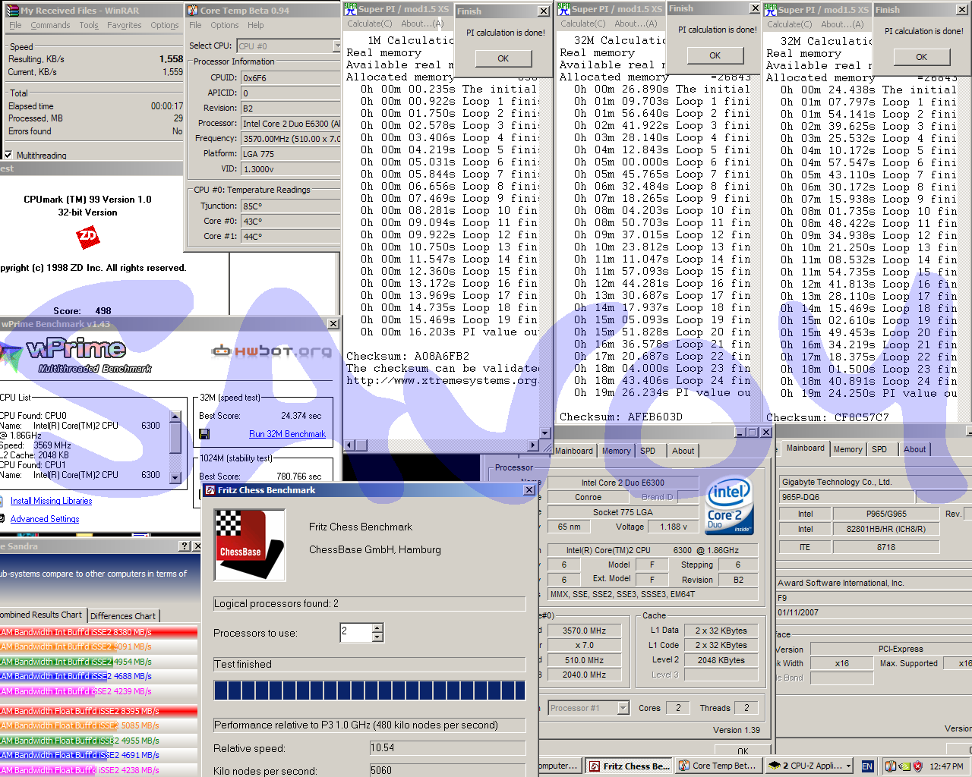
Task: Click the down arrow of the wPrime CPU List scrollbar
Action: 175,477
